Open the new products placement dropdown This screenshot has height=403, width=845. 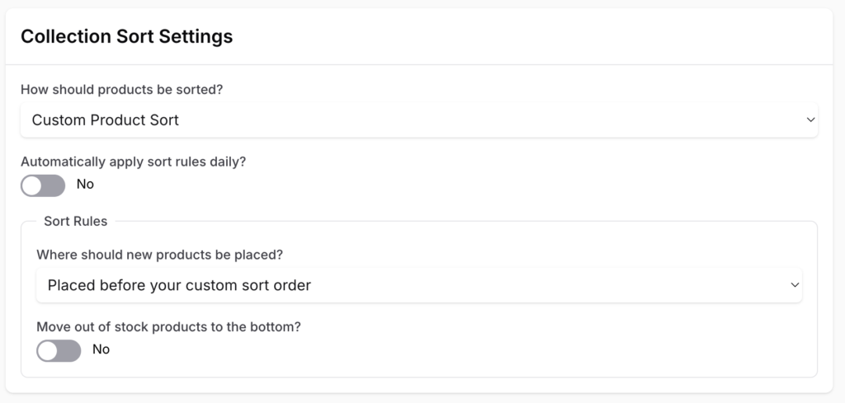pyautogui.click(x=418, y=286)
